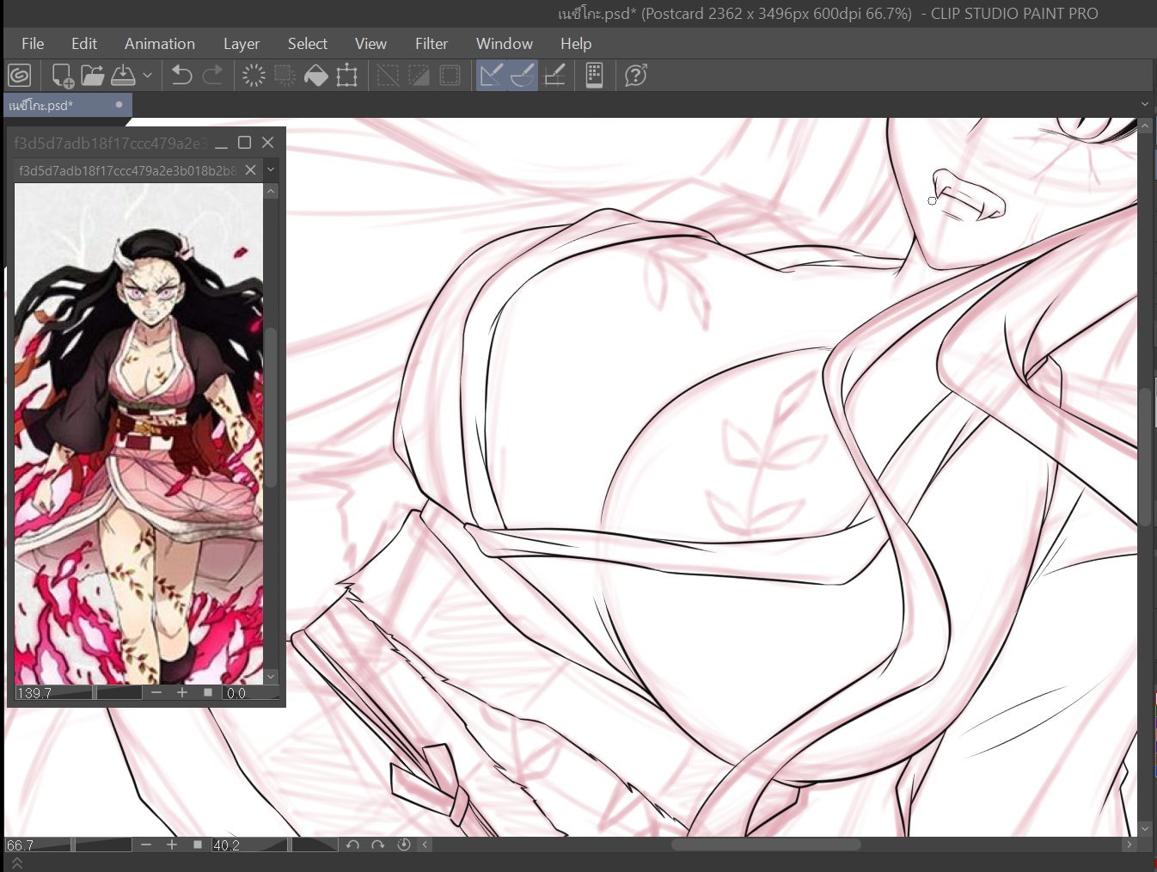Open the Select menu
Image resolution: width=1157 pixels, height=872 pixels.
pyautogui.click(x=307, y=44)
